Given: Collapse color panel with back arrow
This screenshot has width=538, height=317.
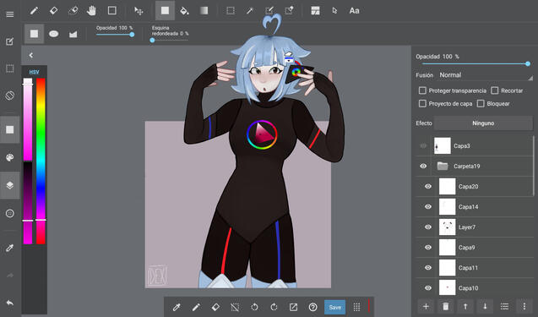Looking at the screenshot, I should 31,55.
